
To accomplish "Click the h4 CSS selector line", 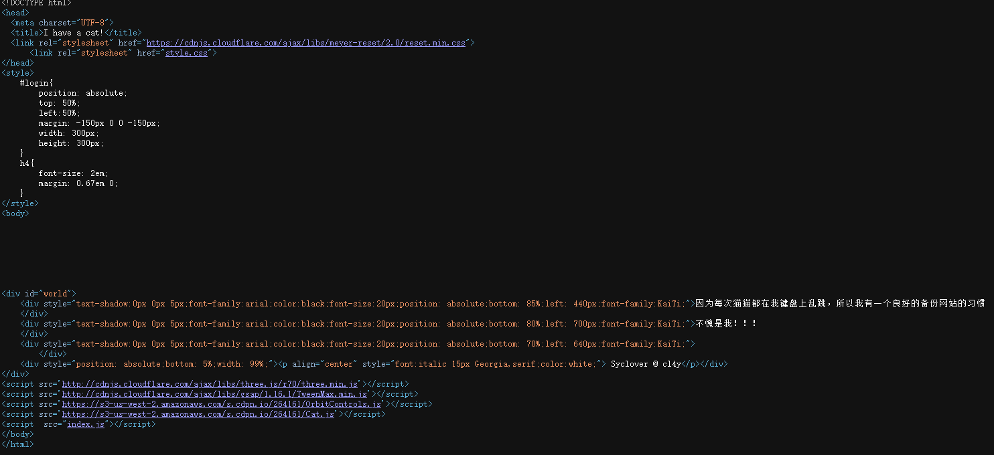I will pos(27,163).
